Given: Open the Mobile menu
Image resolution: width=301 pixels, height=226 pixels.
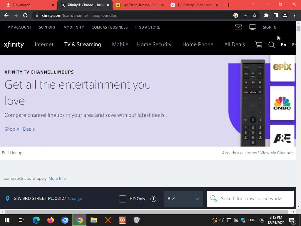Looking at the screenshot, I should (120, 44).
